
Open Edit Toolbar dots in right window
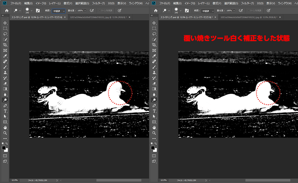(x=154, y=139)
